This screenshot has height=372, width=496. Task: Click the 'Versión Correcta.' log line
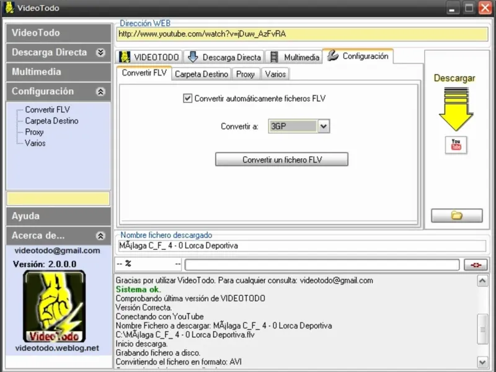(144, 308)
